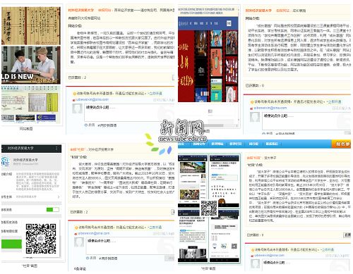
Task: Open the uibeweixin@sina.com link in the 成长家园 comment panel
Action: (270, 108)
